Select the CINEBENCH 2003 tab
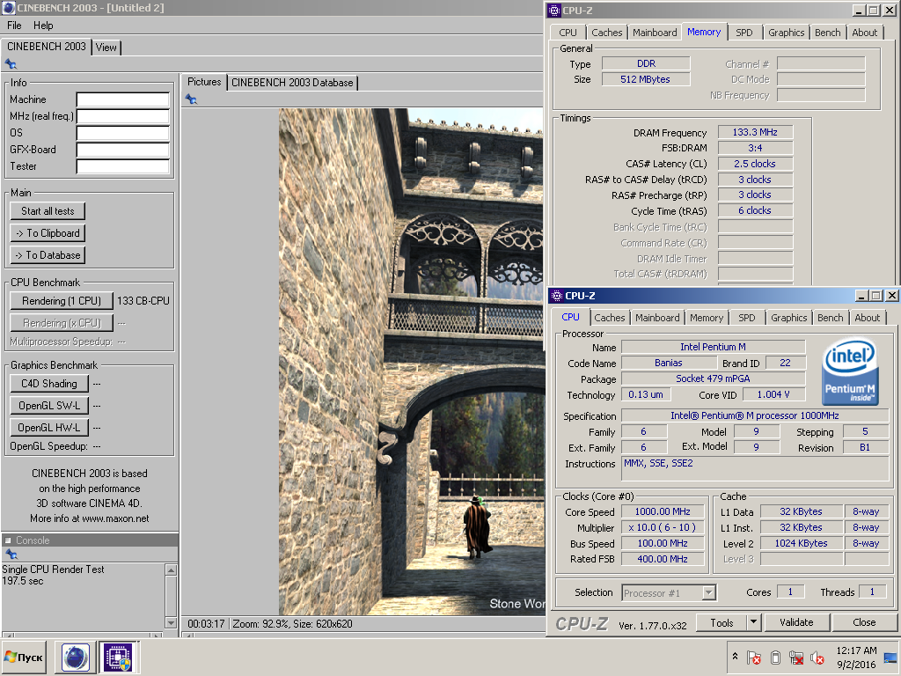 coord(47,47)
